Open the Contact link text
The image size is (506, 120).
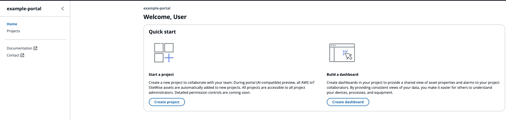pos(13,55)
